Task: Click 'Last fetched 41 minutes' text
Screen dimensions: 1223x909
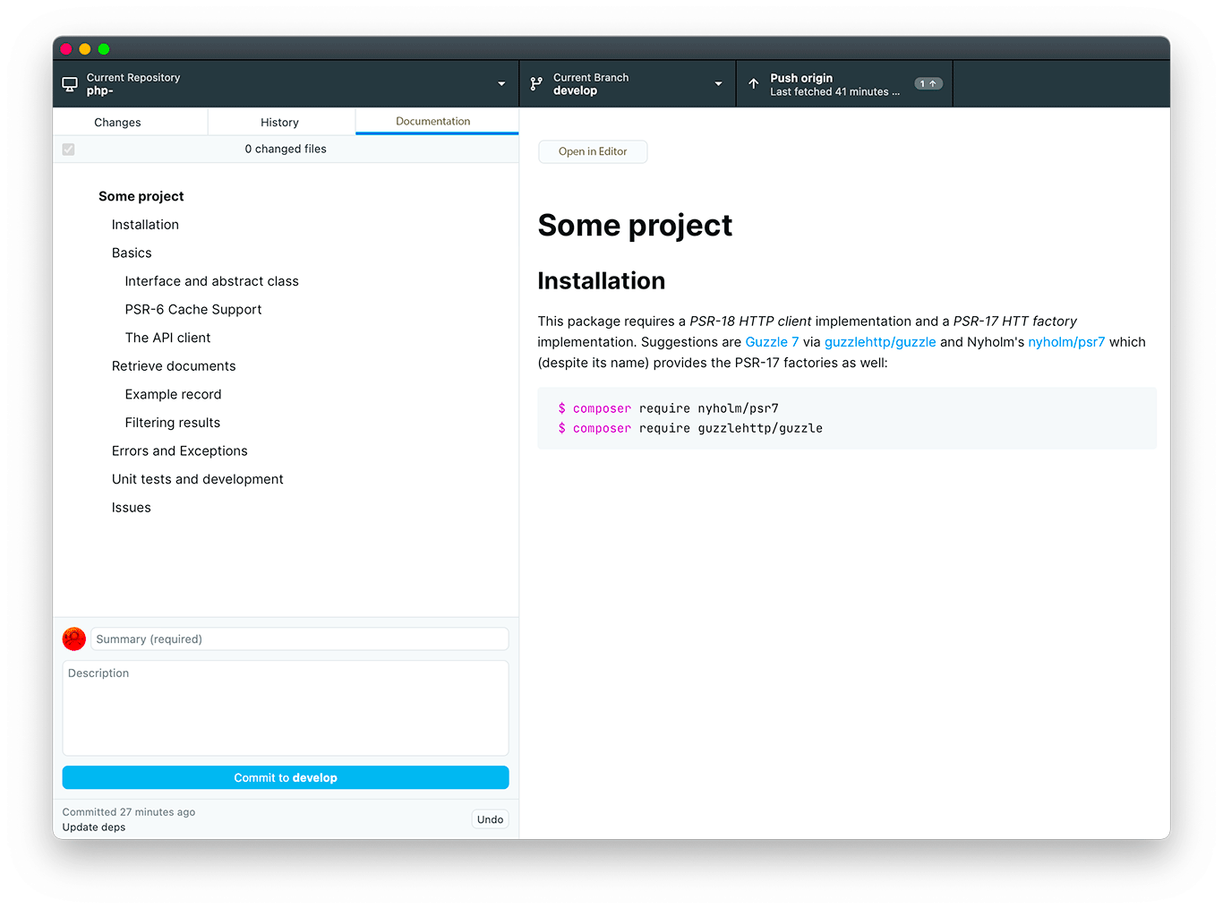Action: click(835, 91)
